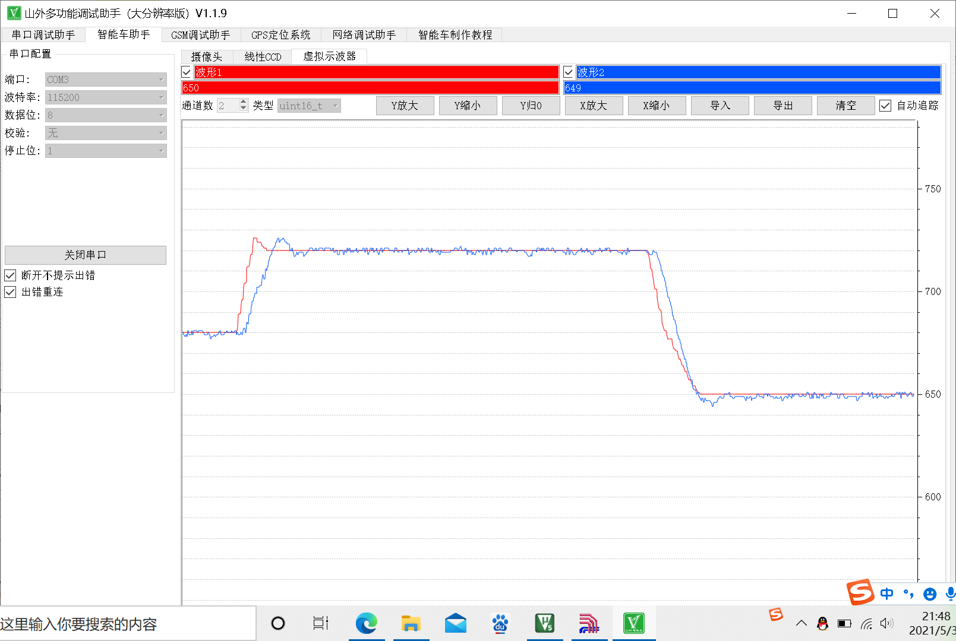The height and width of the screenshot is (641, 956).
Task: Click 750 label on the Y axis
Action: [x=933, y=189]
